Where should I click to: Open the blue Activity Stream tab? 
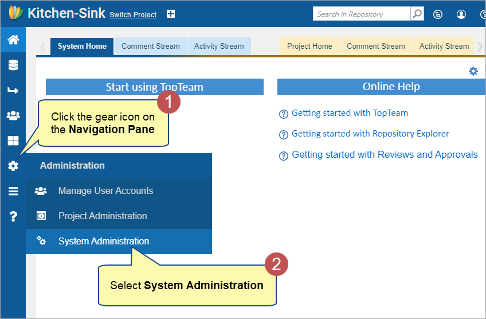[x=219, y=46]
